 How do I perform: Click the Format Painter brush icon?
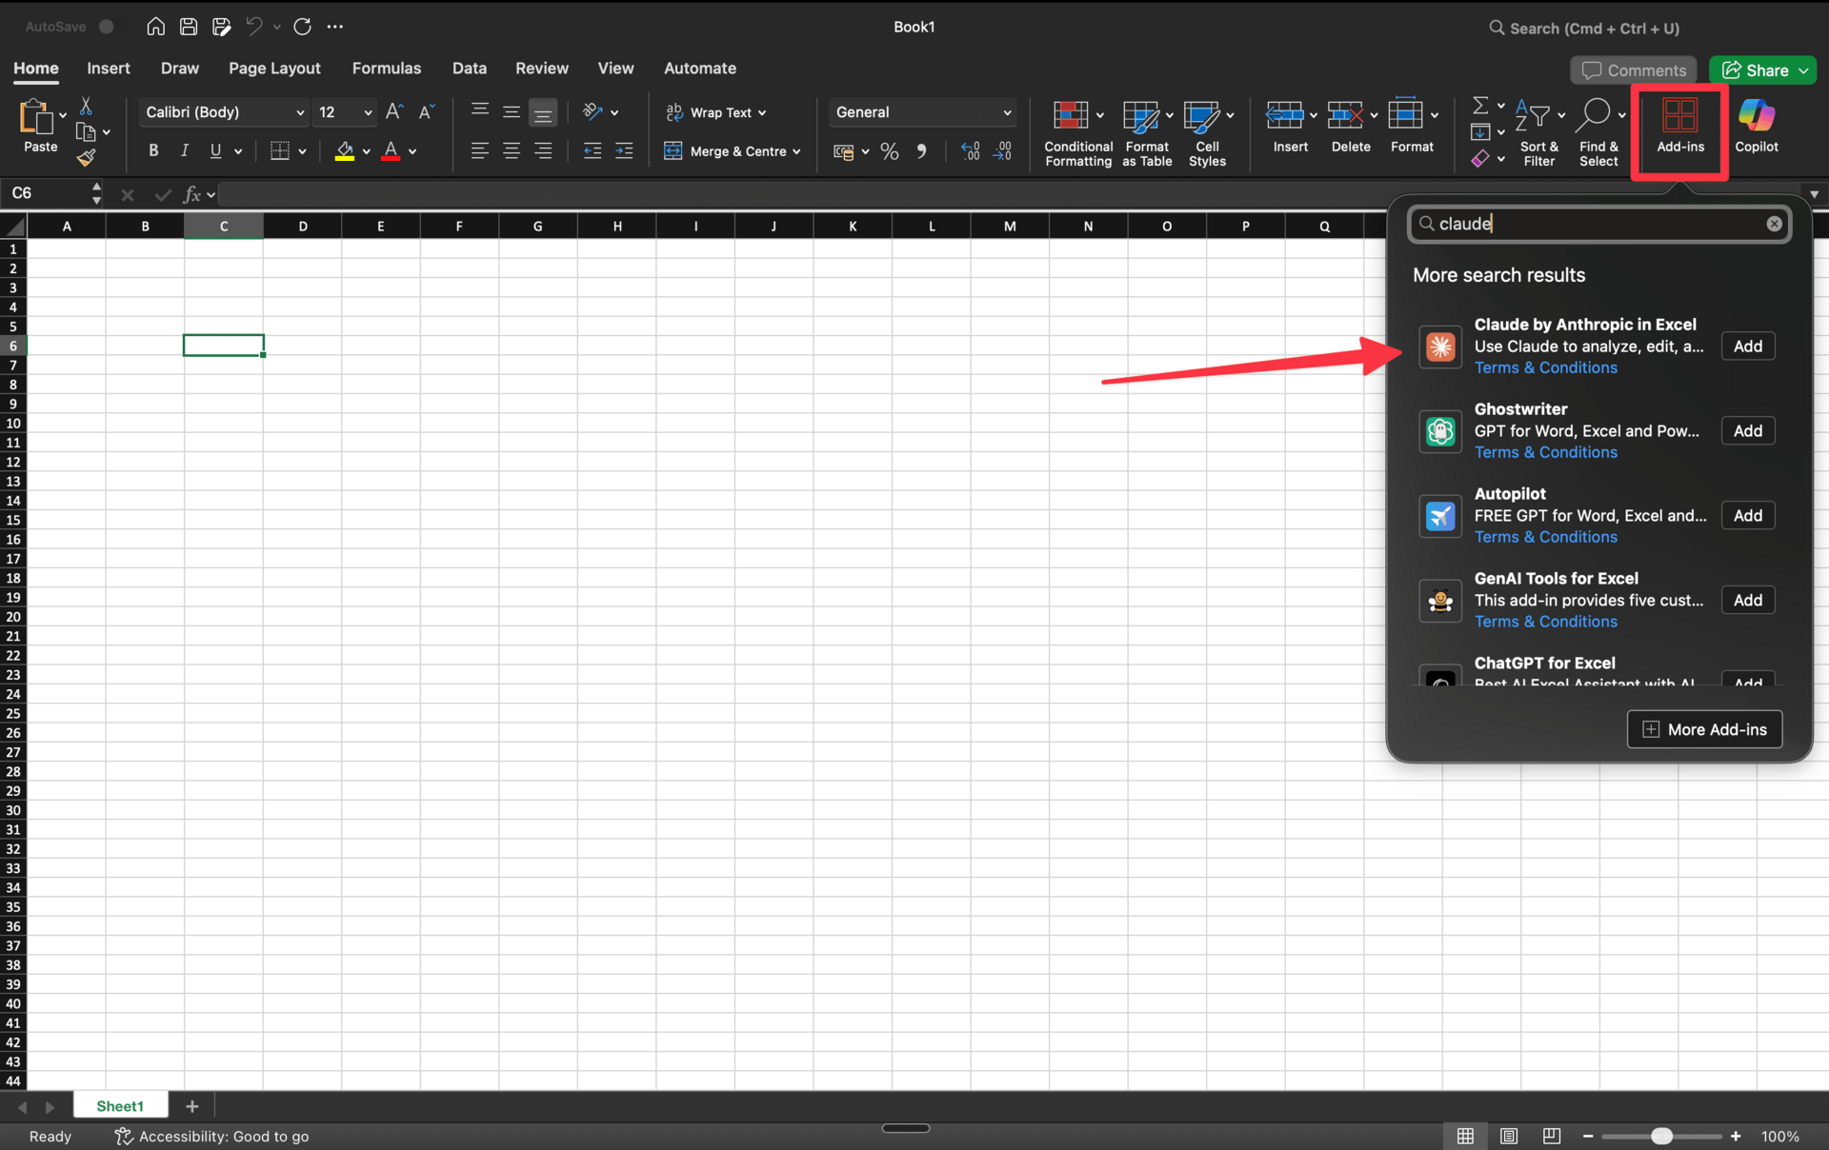pyautogui.click(x=86, y=158)
